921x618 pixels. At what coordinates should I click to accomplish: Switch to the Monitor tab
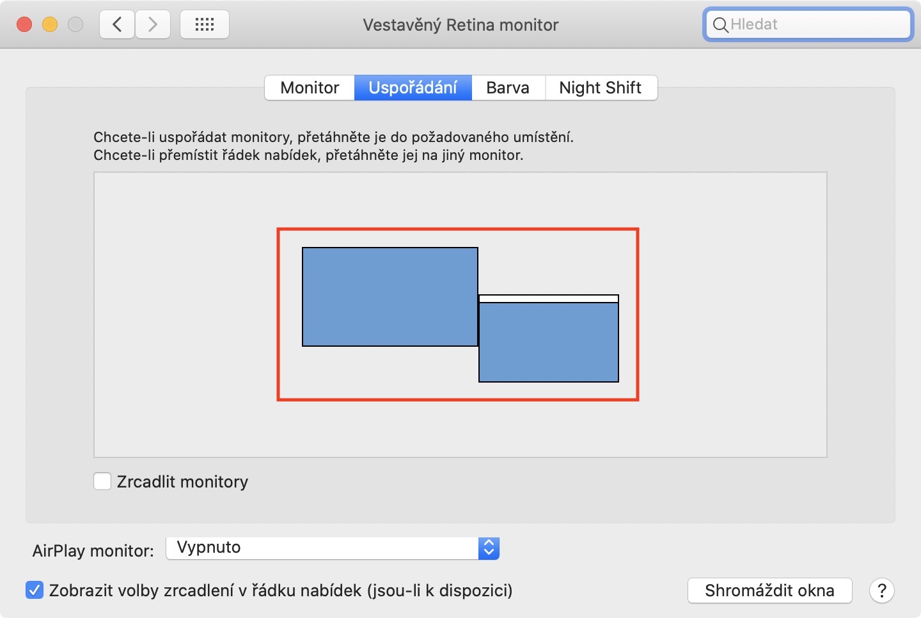click(x=310, y=88)
